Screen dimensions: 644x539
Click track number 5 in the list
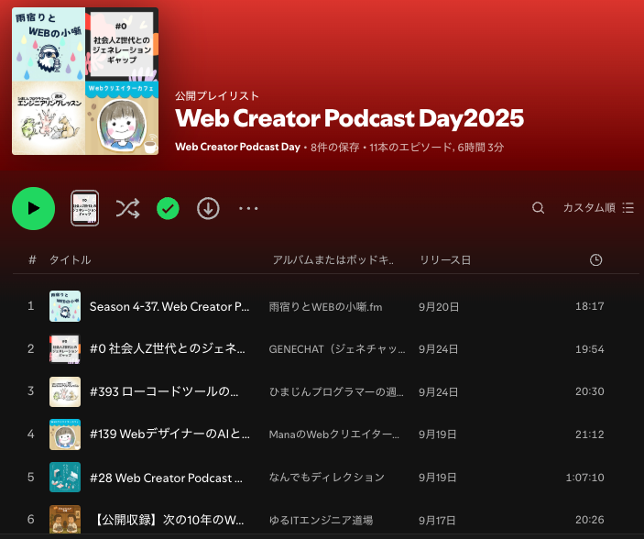pyautogui.click(x=31, y=477)
